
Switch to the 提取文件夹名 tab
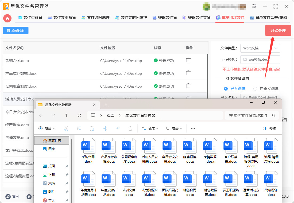[196, 17]
